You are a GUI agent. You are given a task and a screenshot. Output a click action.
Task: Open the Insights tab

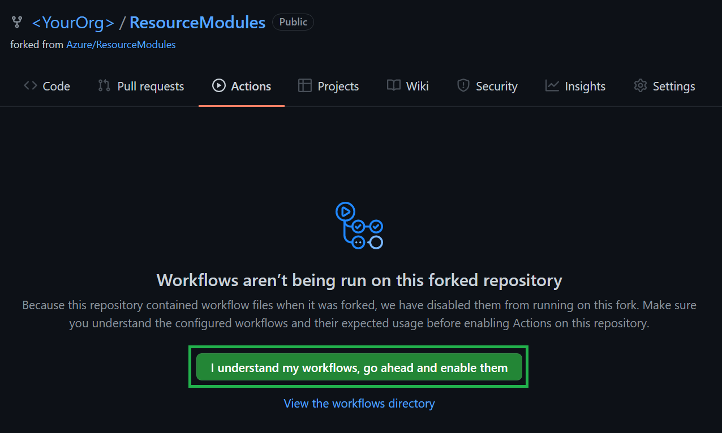[x=585, y=86]
